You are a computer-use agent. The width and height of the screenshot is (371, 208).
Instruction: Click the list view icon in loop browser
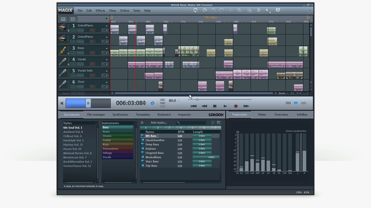[x=213, y=123]
